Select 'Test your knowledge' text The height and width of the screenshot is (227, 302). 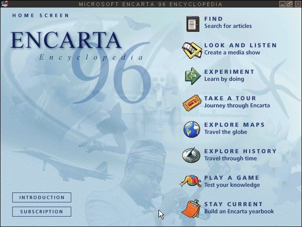[x=232, y=185]
